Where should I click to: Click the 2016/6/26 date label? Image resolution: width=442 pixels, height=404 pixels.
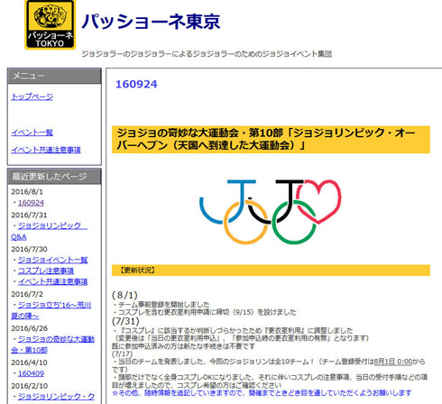point(29,328)
